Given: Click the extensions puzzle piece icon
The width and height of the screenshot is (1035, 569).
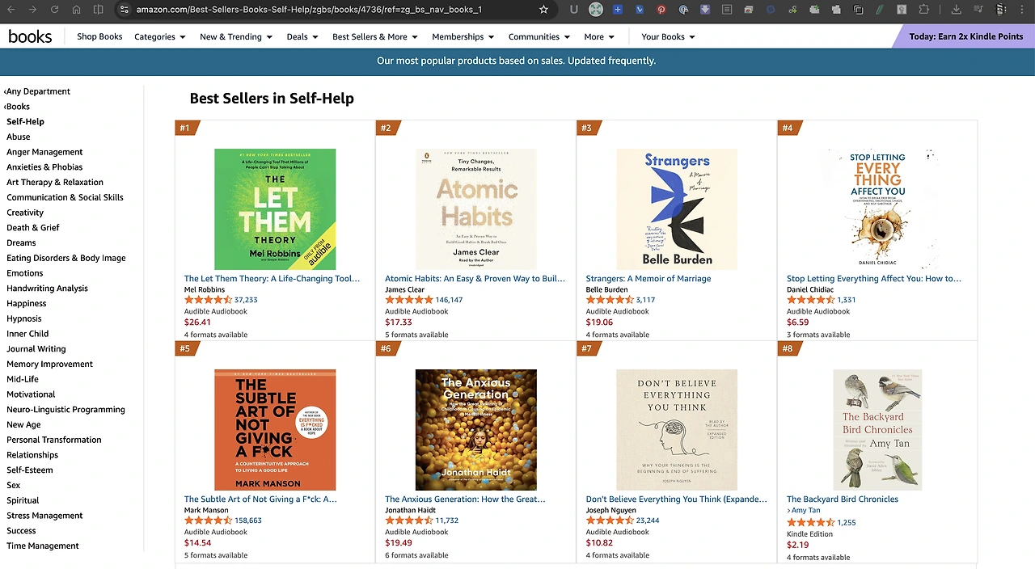Looking at the screenshot, I should 924,9.
